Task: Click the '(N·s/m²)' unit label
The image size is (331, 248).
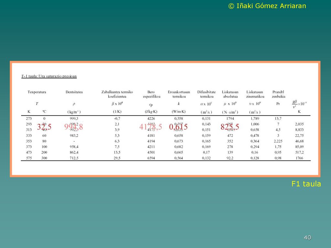Action: coord(230,112)
